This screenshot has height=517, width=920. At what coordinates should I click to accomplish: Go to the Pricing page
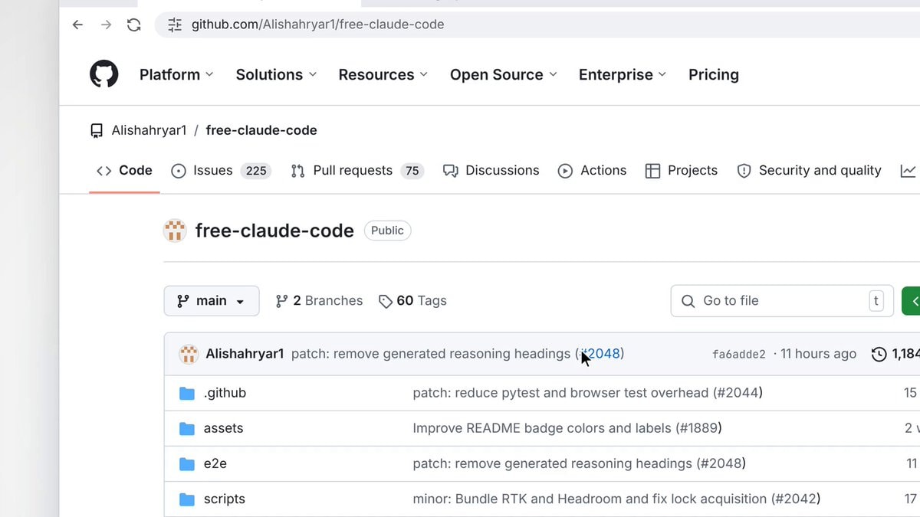714,74
